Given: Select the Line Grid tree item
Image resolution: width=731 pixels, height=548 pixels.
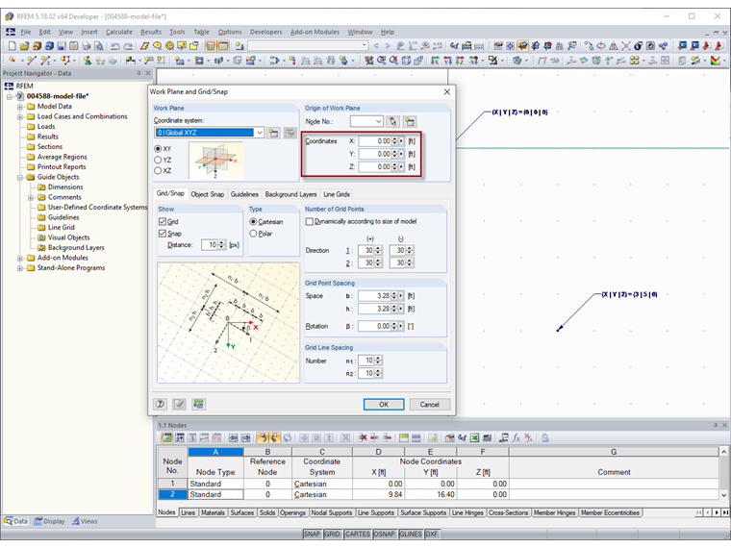Looking at the screenshot, I should click(x=61, y=228).
